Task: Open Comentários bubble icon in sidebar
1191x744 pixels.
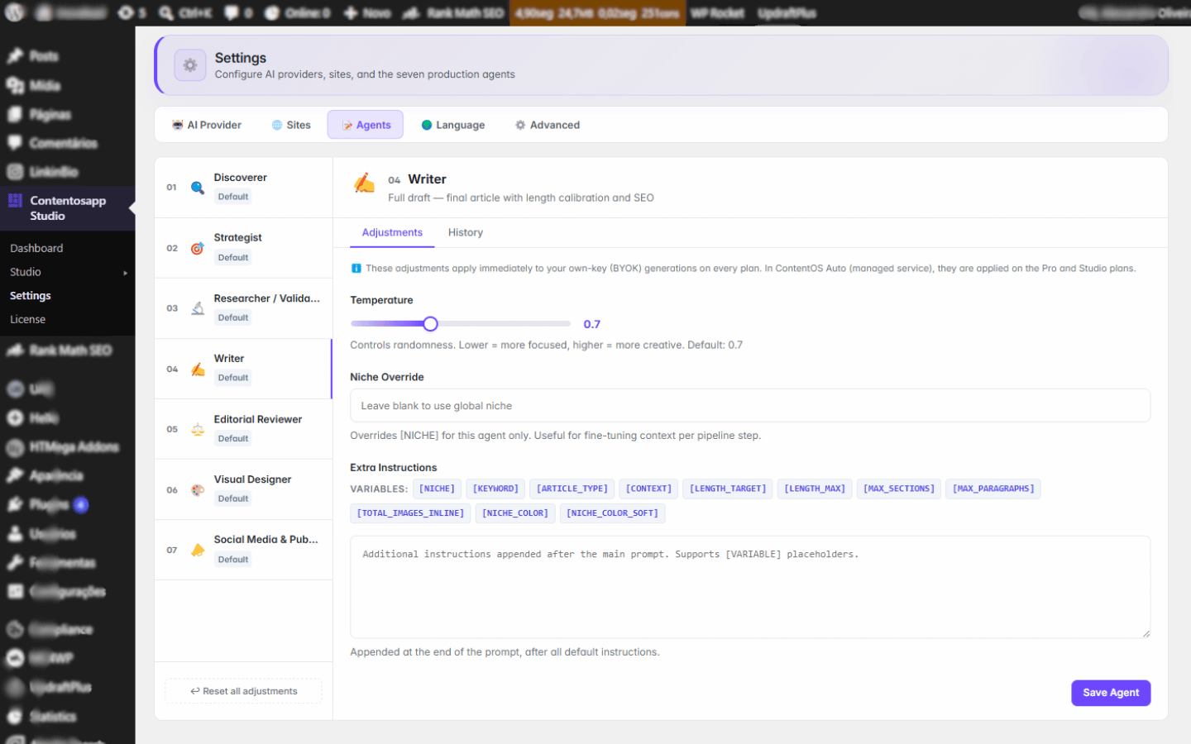Action: coord(15,143)
